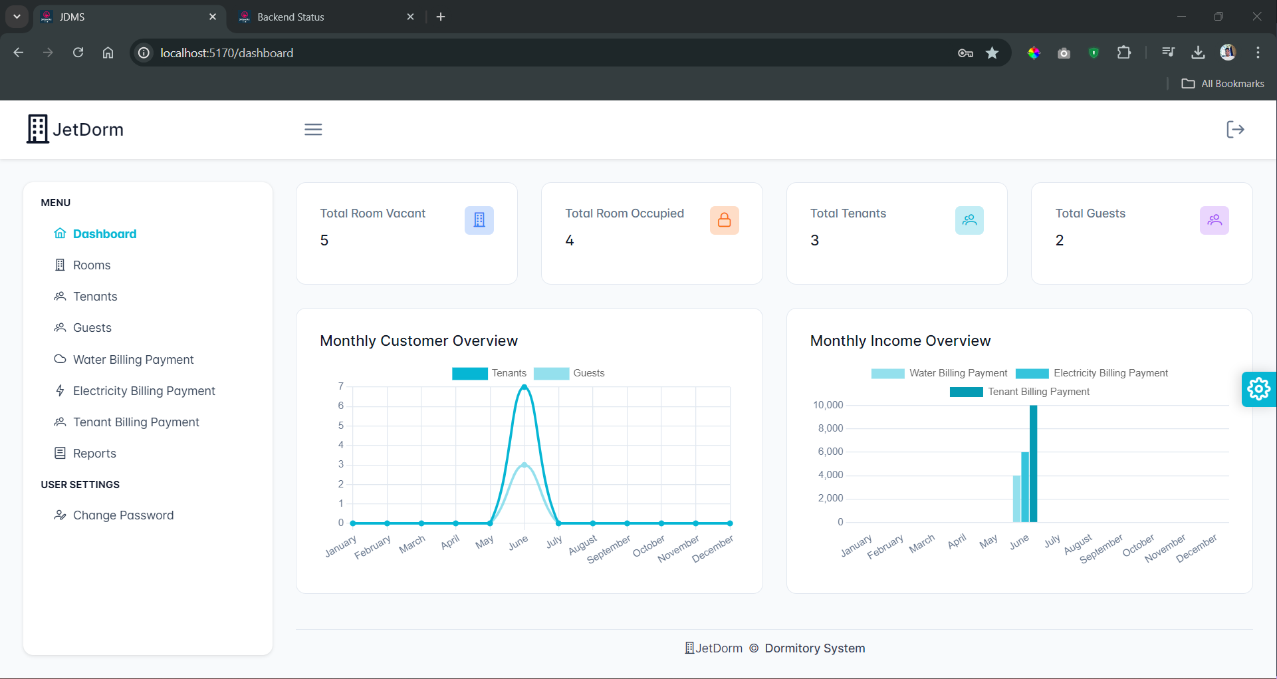Toggle the Guests legend in customer chart
The width and height of the screenshot is (1277, 679).
[x=569, y=373]
